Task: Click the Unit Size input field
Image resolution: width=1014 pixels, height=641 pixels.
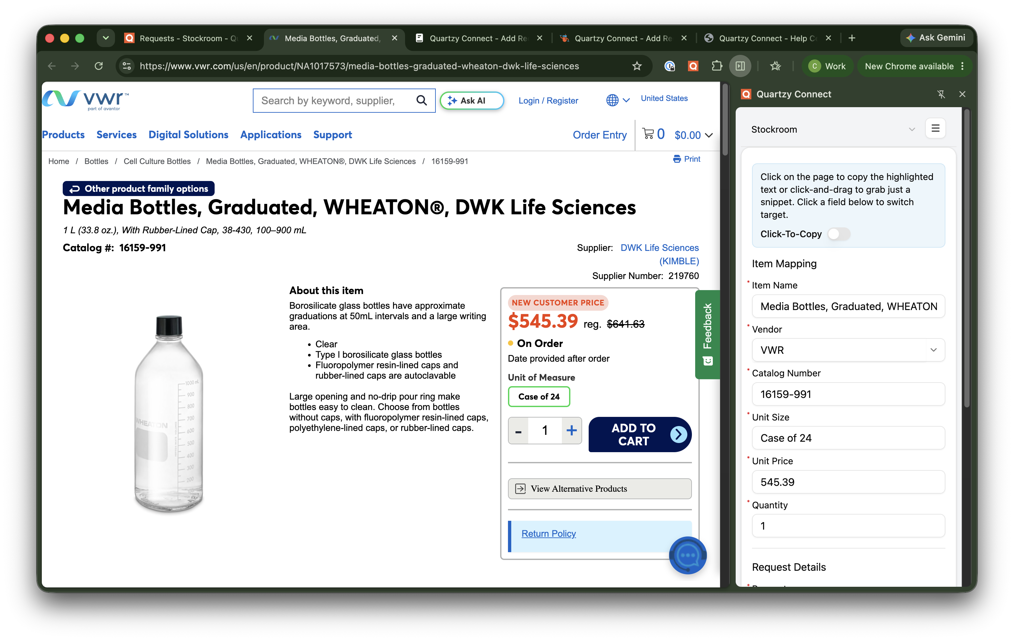Action: pos(848,438)
